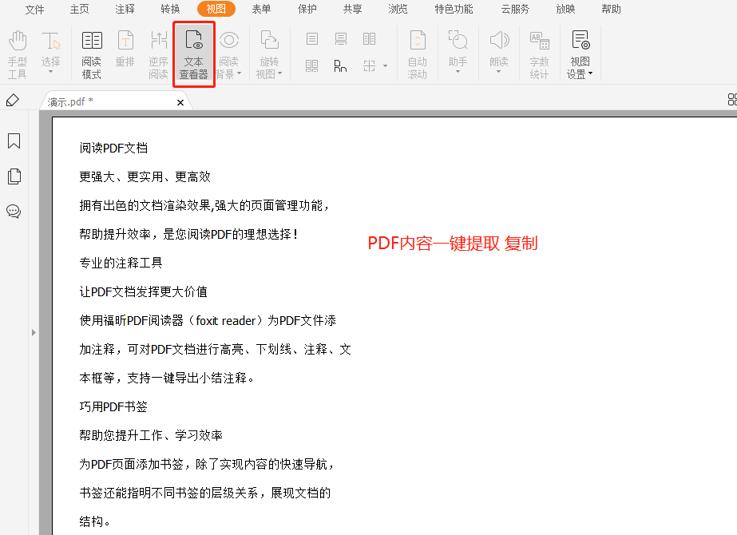
Task: Close the 演示.pdf document tab
Action: [x=180, y=102]
